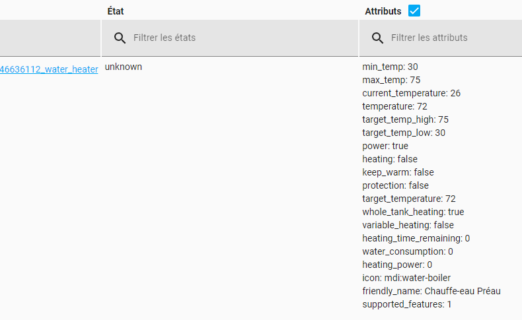Image resolution: width=522 pixels, height=320 pixels.
Task: Click the magnifier icon in states filter
Action: 120,38
